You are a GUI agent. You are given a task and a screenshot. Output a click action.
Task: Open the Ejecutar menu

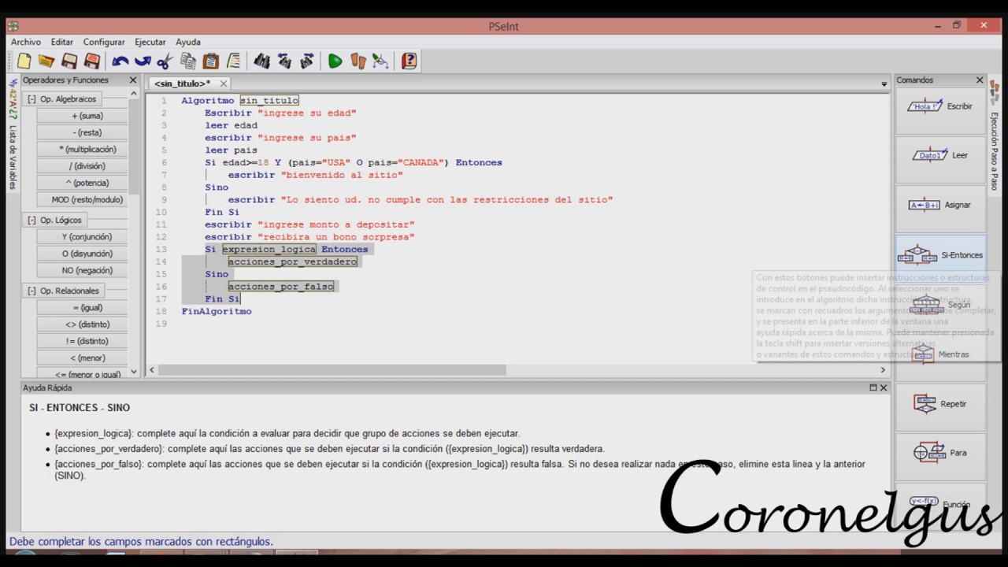[x=150, y=42]
